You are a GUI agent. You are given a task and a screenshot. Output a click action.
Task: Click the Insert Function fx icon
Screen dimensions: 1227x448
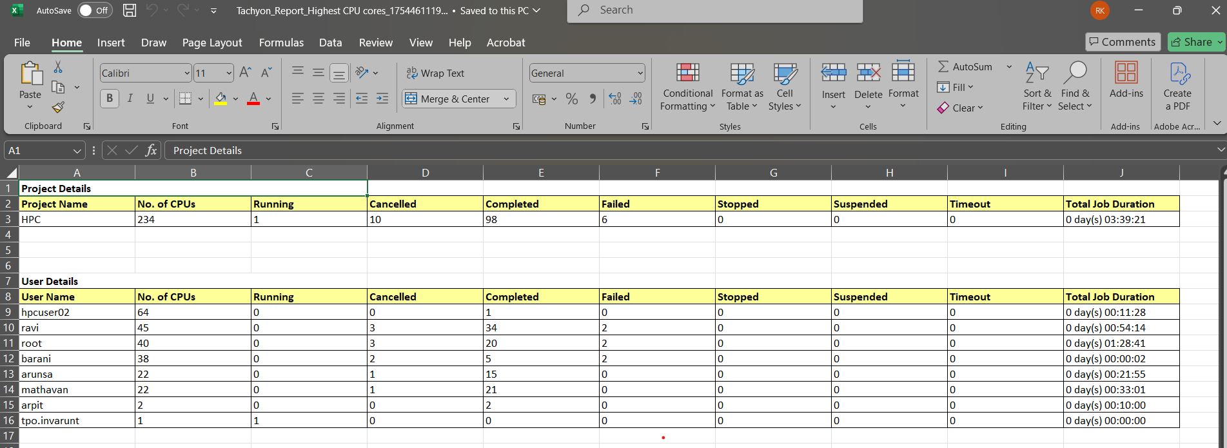click(x=151, y=150)
